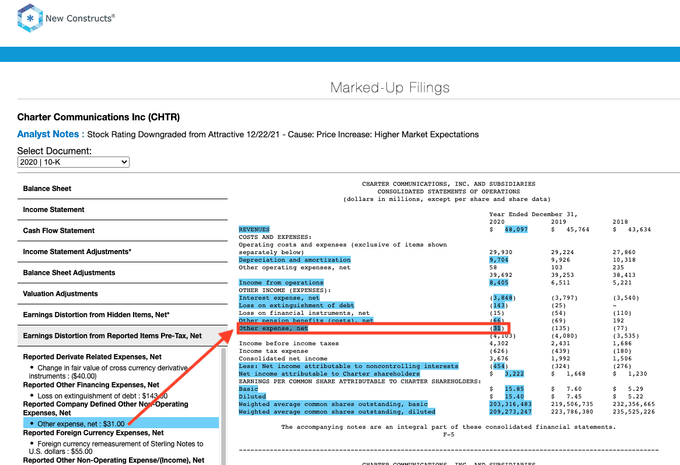
Task: Click highlighted 8,405 operating income value
Action: 498,283
